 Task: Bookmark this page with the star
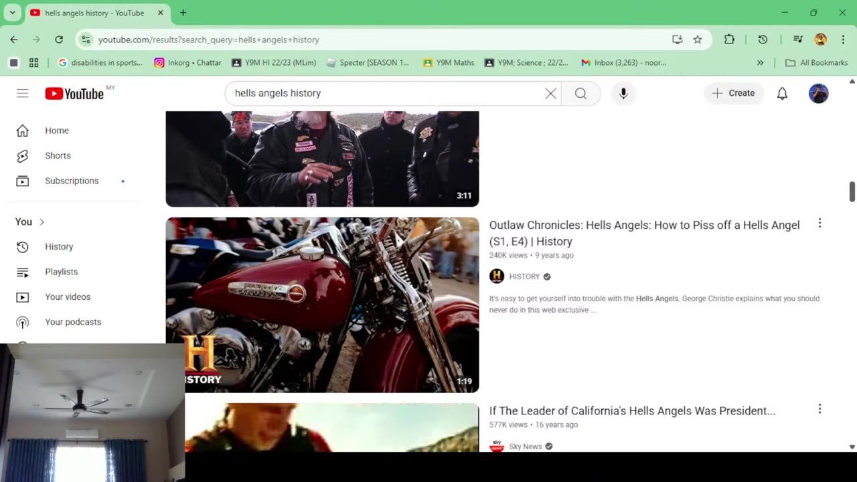pos(698,39)
